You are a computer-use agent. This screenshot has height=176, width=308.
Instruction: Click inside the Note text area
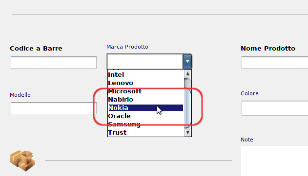pyautogui.click(x=274, y=161)
